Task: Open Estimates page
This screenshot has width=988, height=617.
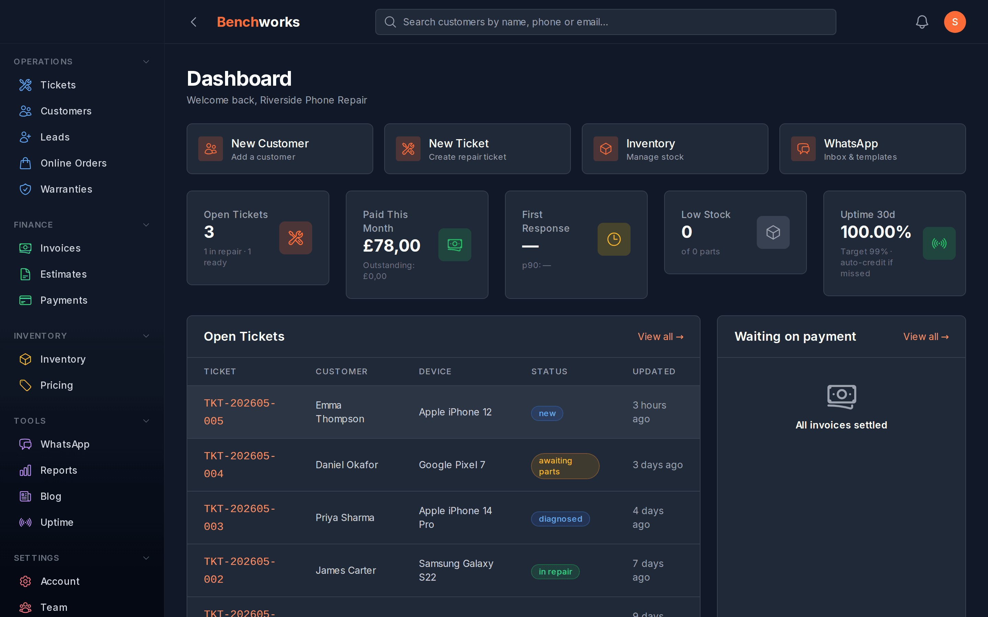Action: (82, 274)
